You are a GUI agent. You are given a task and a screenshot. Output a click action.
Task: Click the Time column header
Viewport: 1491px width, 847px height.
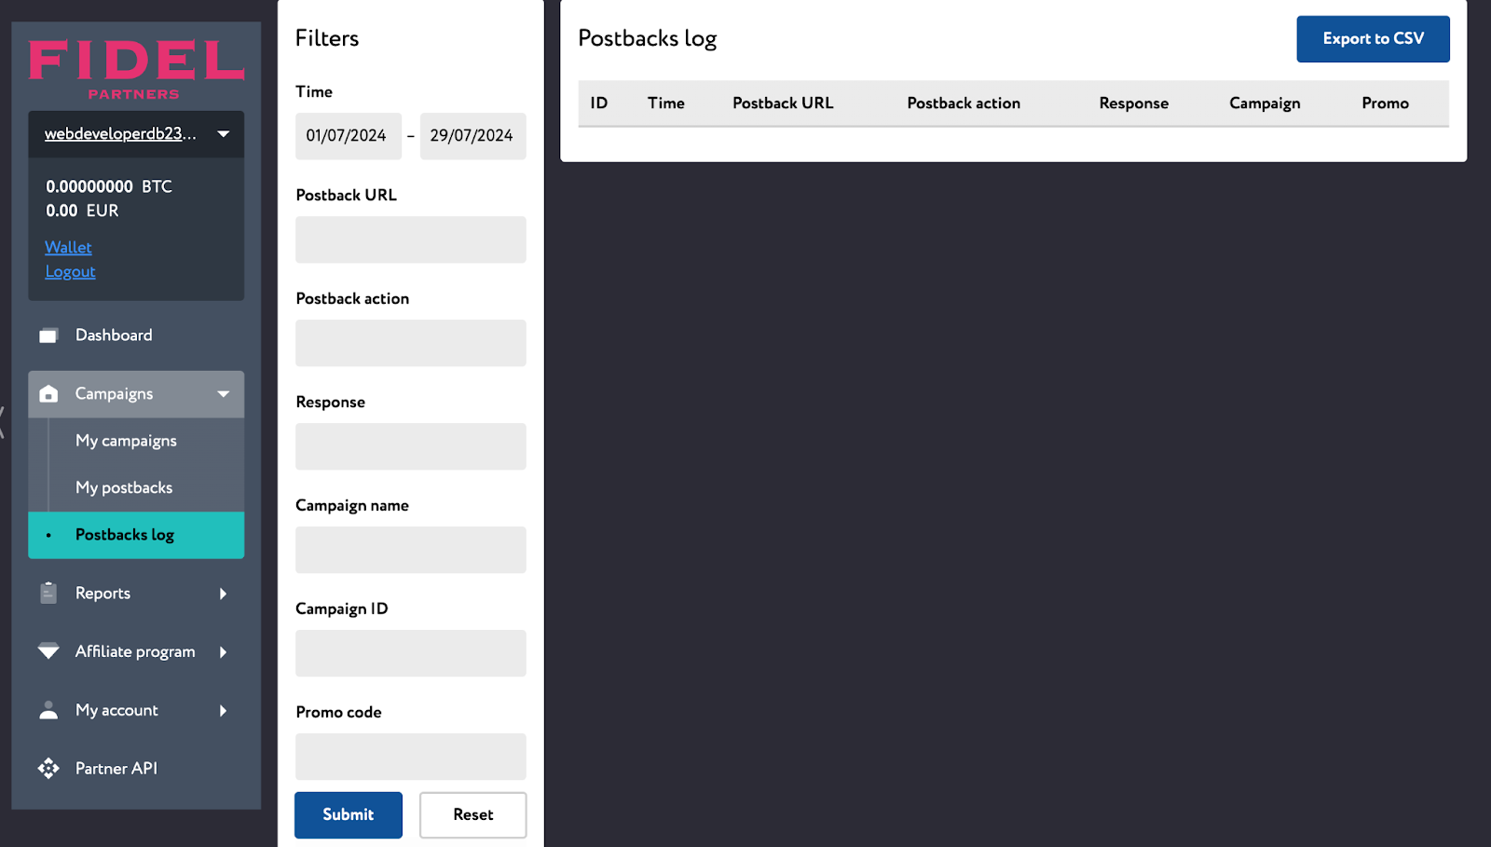[x=666, y=103]
